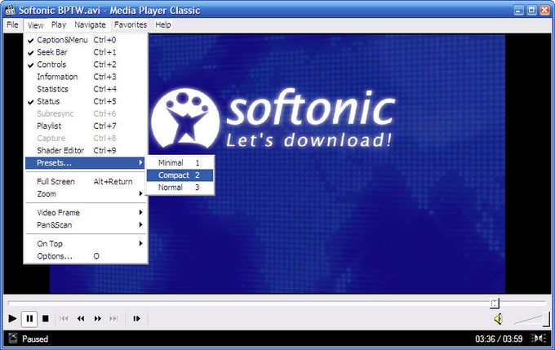Click the Play button
The image size is (555, 350).
click(x=12, y=319)
